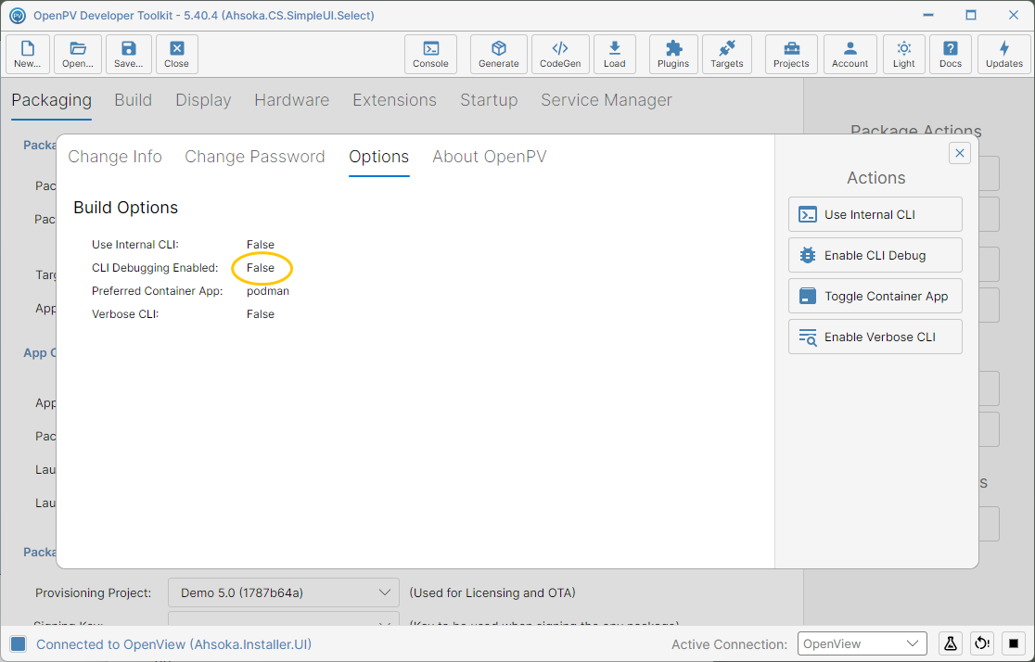The image size is (1035, 662).
Task: Switch to the Hardware tab
Action: [x=292, y=100]
